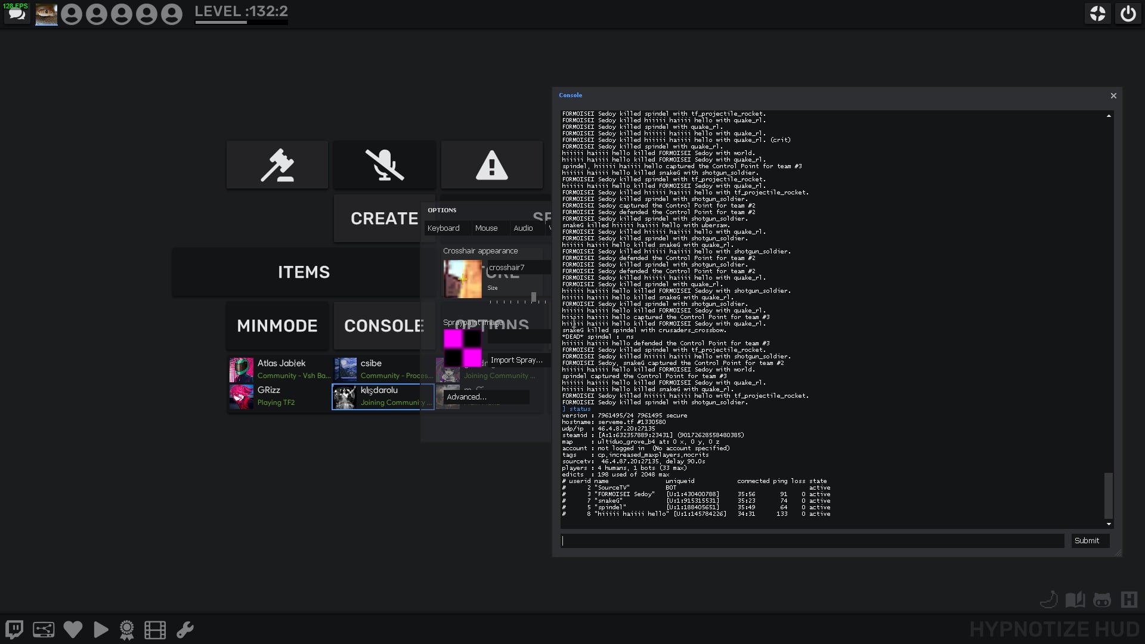
Task: Click console scrollbar down arrow
Action: point(1109,524)
